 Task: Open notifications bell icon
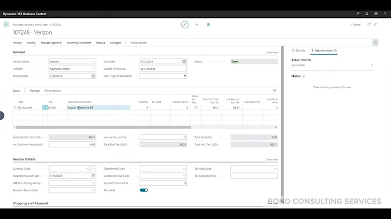pos(367,14)
